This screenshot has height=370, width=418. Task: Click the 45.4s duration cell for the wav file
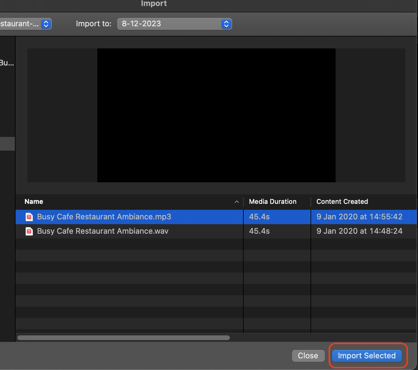coord(259,231)
